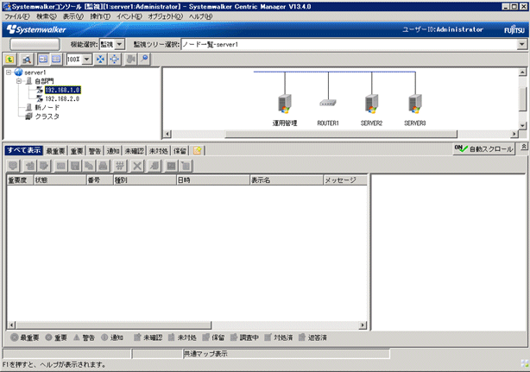Image resolution: width=530 pixels, height=372 pixels.
Task: Open the node search binoculars icon
Action: (27, 60)
